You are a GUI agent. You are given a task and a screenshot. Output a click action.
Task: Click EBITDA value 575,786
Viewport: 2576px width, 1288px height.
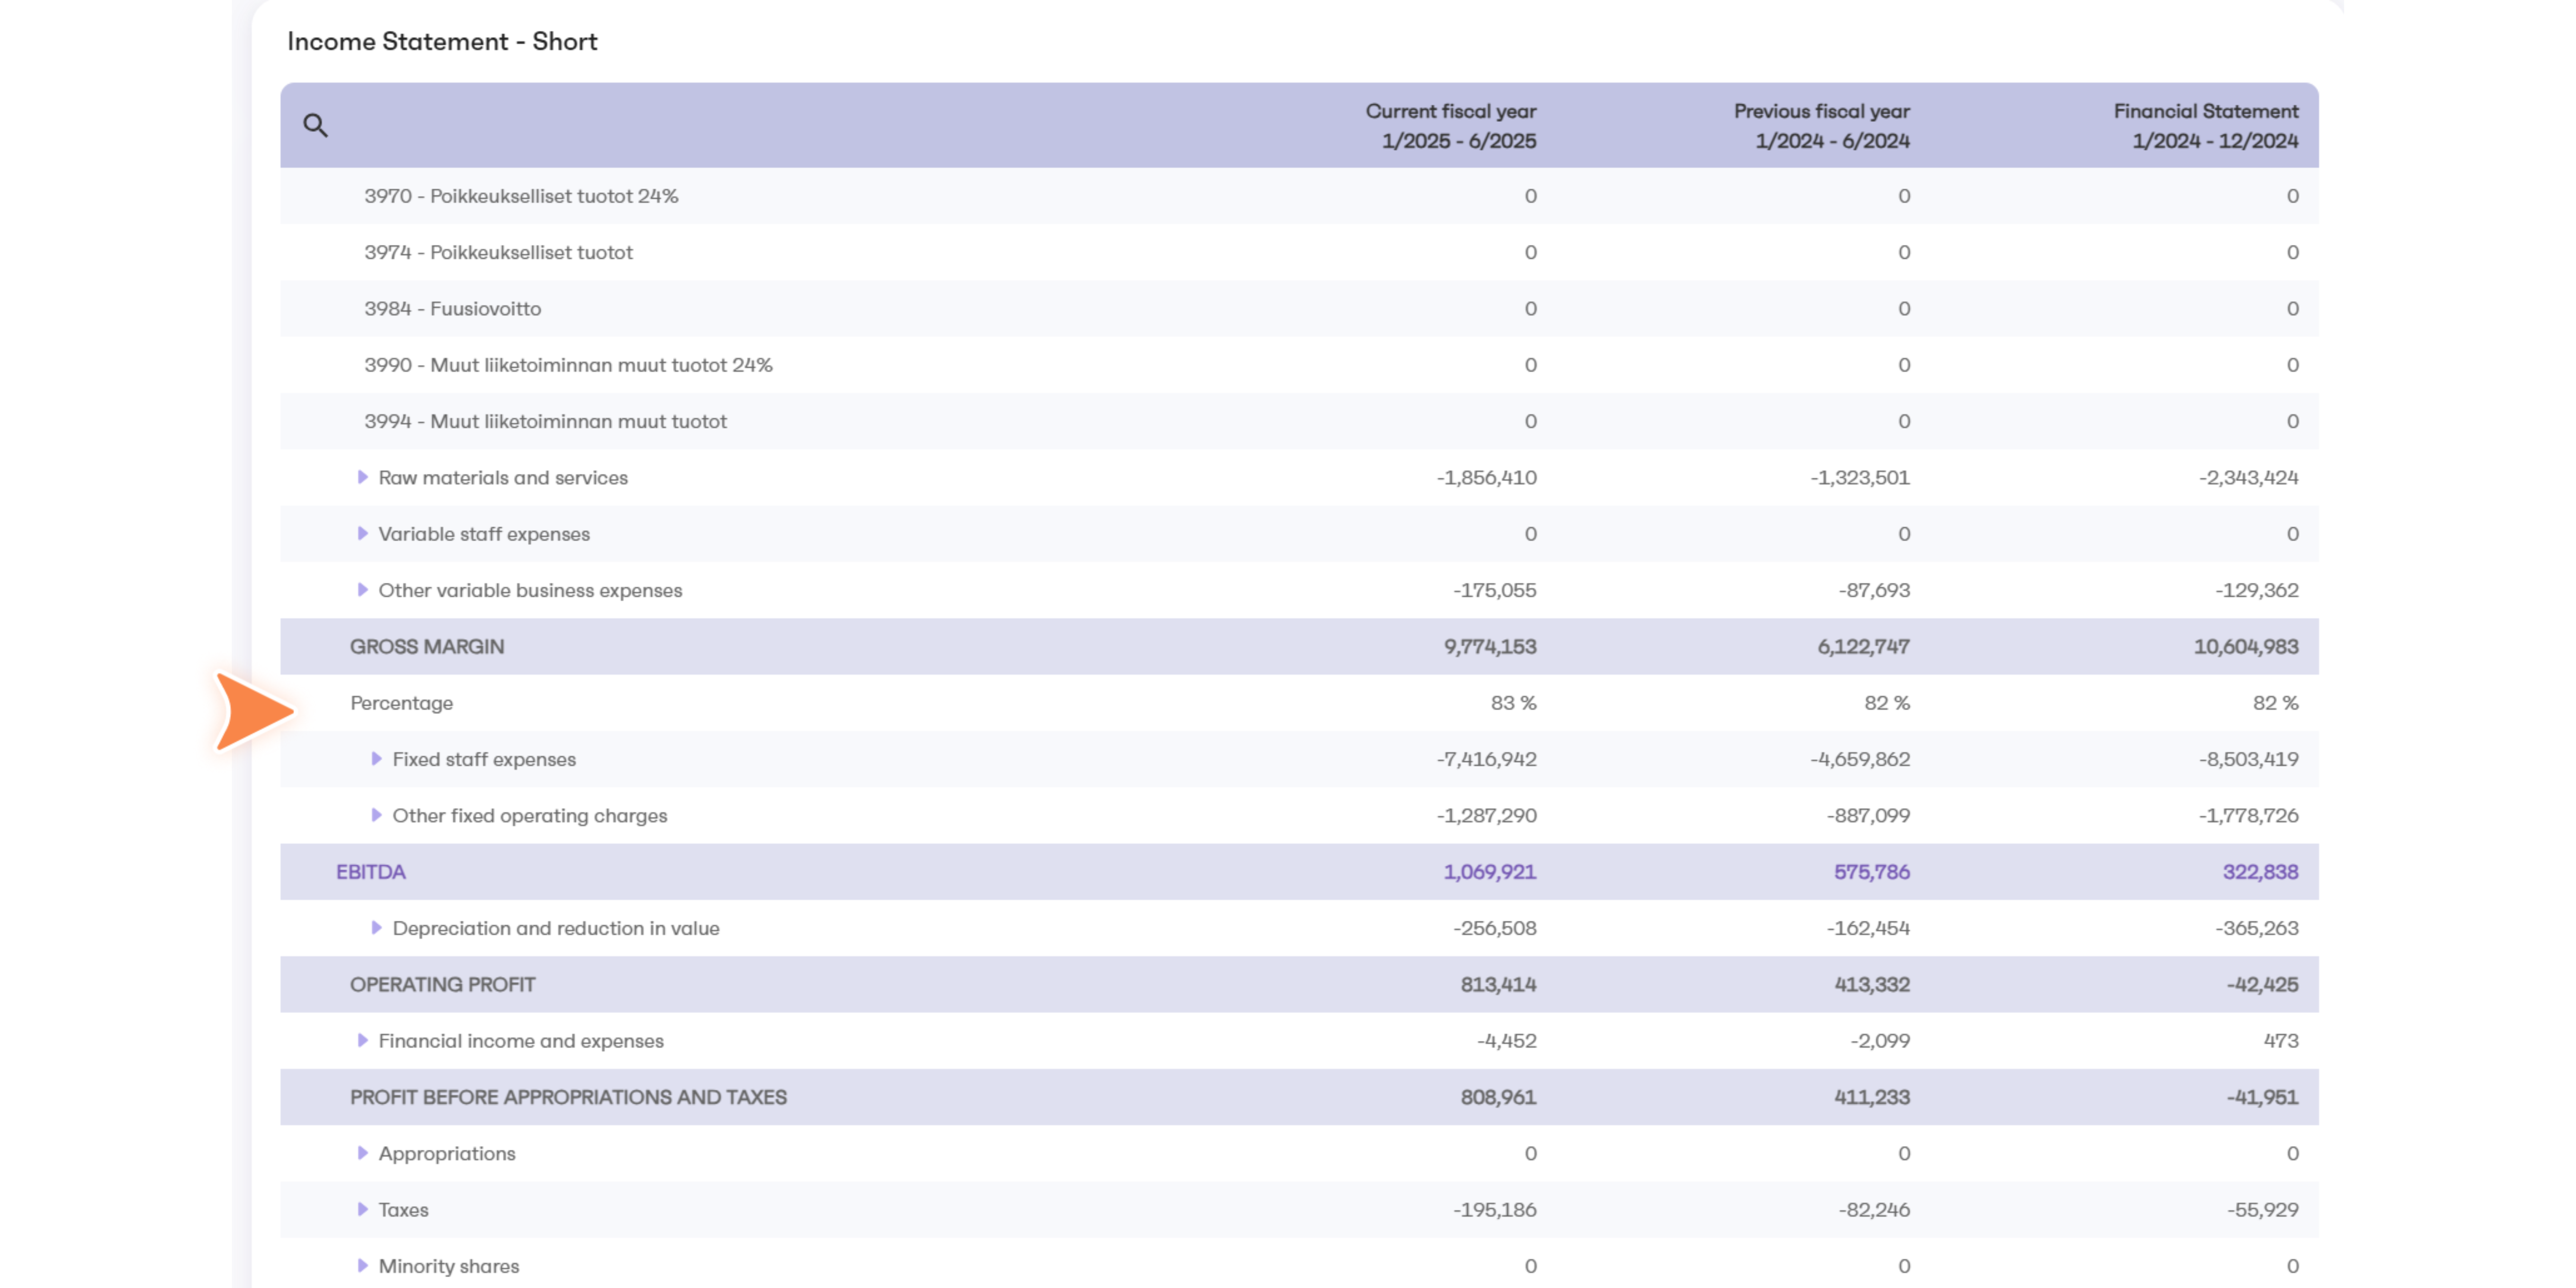(x=1872, y=872)
